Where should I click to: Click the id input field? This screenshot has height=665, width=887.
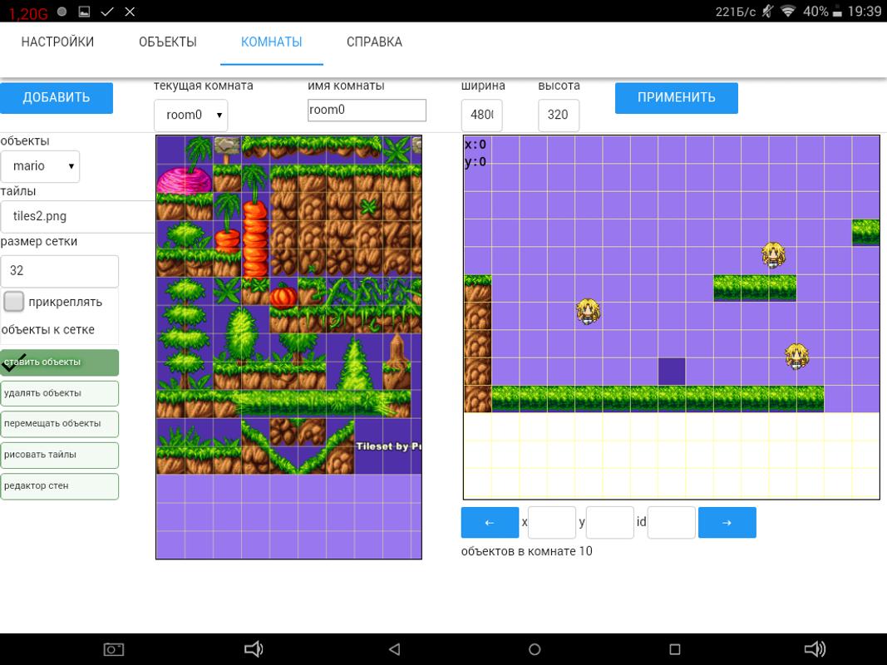point(671,523)
